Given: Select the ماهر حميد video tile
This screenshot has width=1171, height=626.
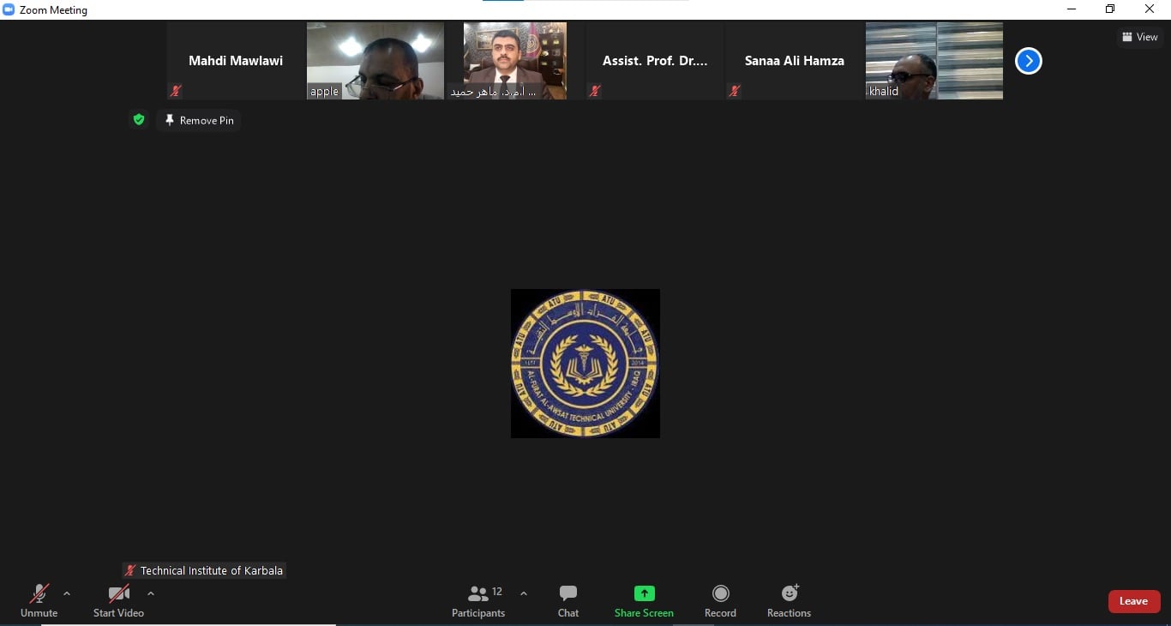Looking at the screenshot, I should (x=515, y=61).
